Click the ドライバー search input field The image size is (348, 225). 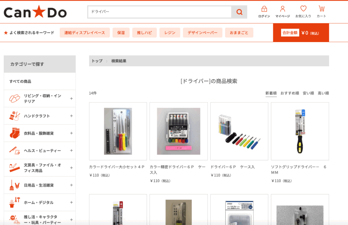(x=160, y=12)
